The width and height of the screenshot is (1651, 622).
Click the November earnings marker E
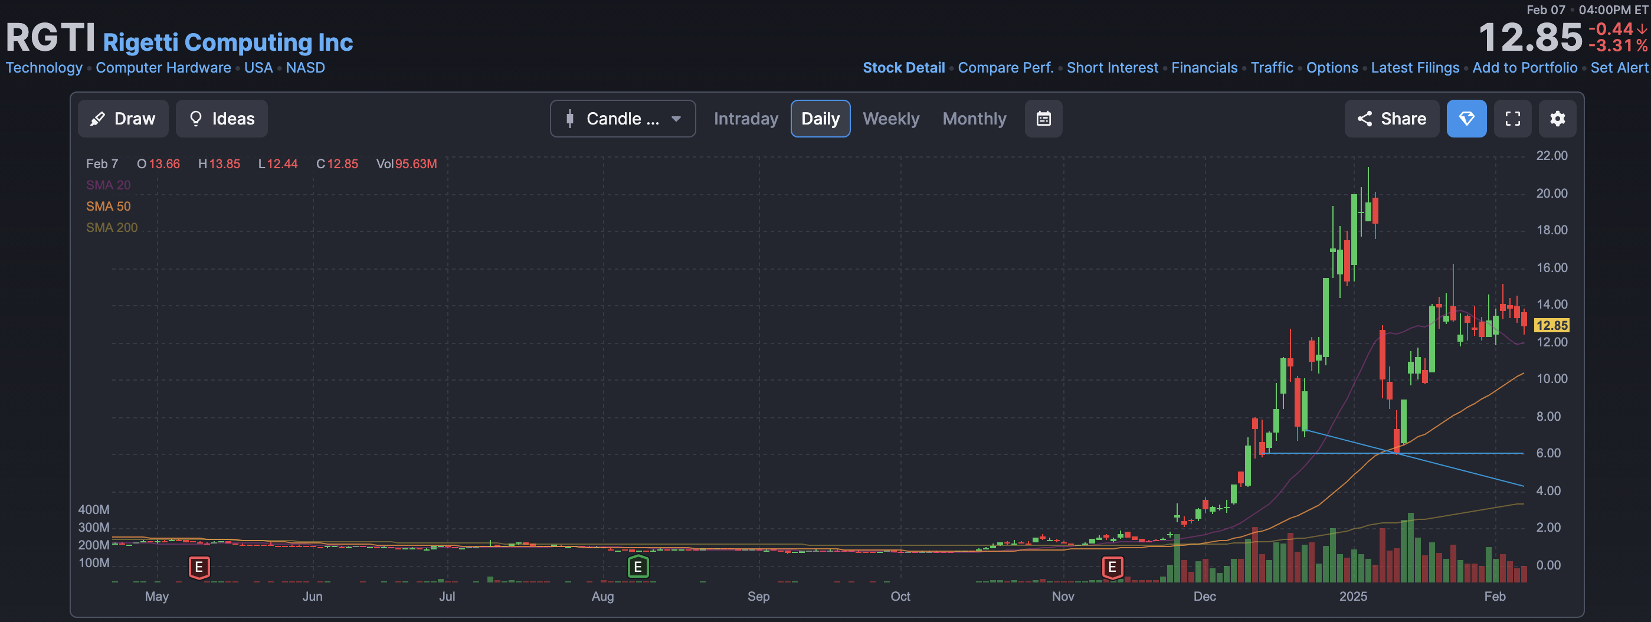tap(1112, 567)
